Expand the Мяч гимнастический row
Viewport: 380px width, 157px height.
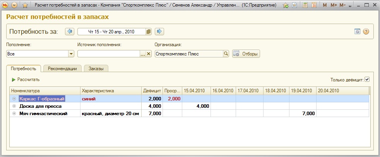tap(14, 113)
